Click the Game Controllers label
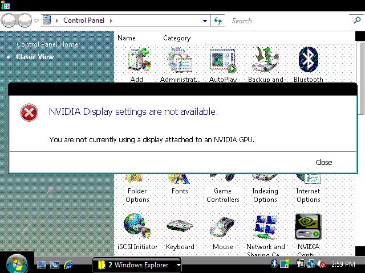The image size is (365, 273). click(x=223, y=195)
